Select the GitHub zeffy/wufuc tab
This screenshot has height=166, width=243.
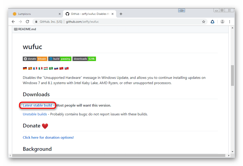point(90,14)
